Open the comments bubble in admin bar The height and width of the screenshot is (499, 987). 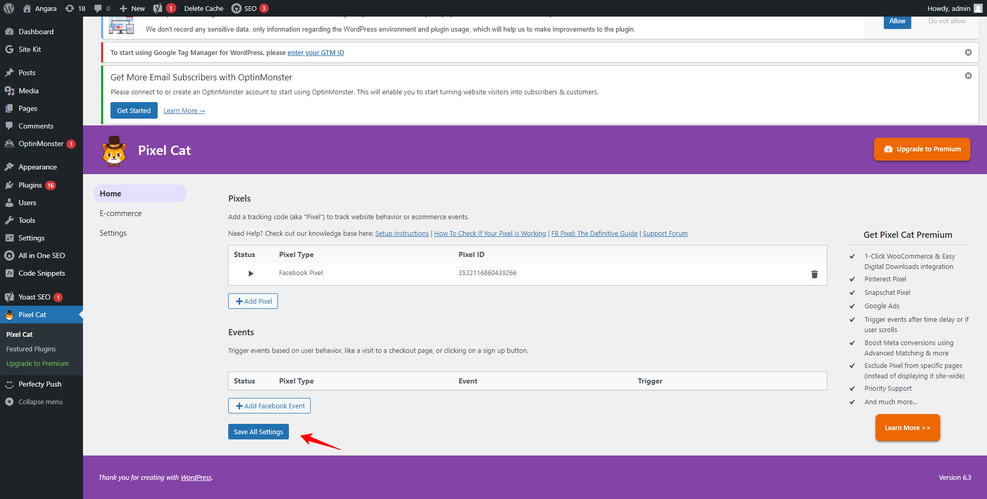click(x=102, y=8)
